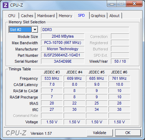This screenshot has height=140, width=145.
Task: Close the CPU-Z window
Action: point(135,4)
